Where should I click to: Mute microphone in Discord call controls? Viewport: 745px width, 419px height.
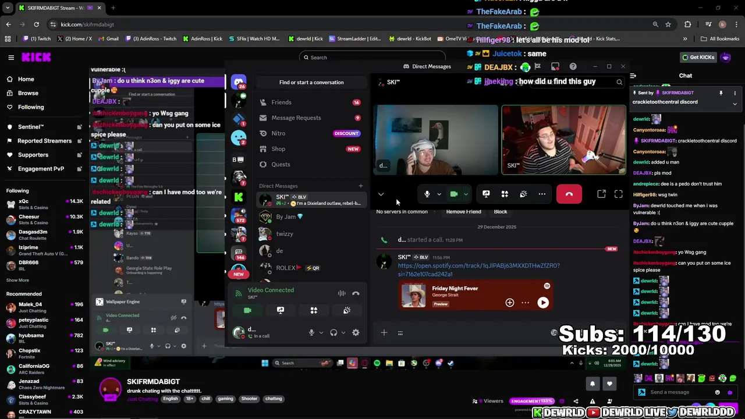427,194
